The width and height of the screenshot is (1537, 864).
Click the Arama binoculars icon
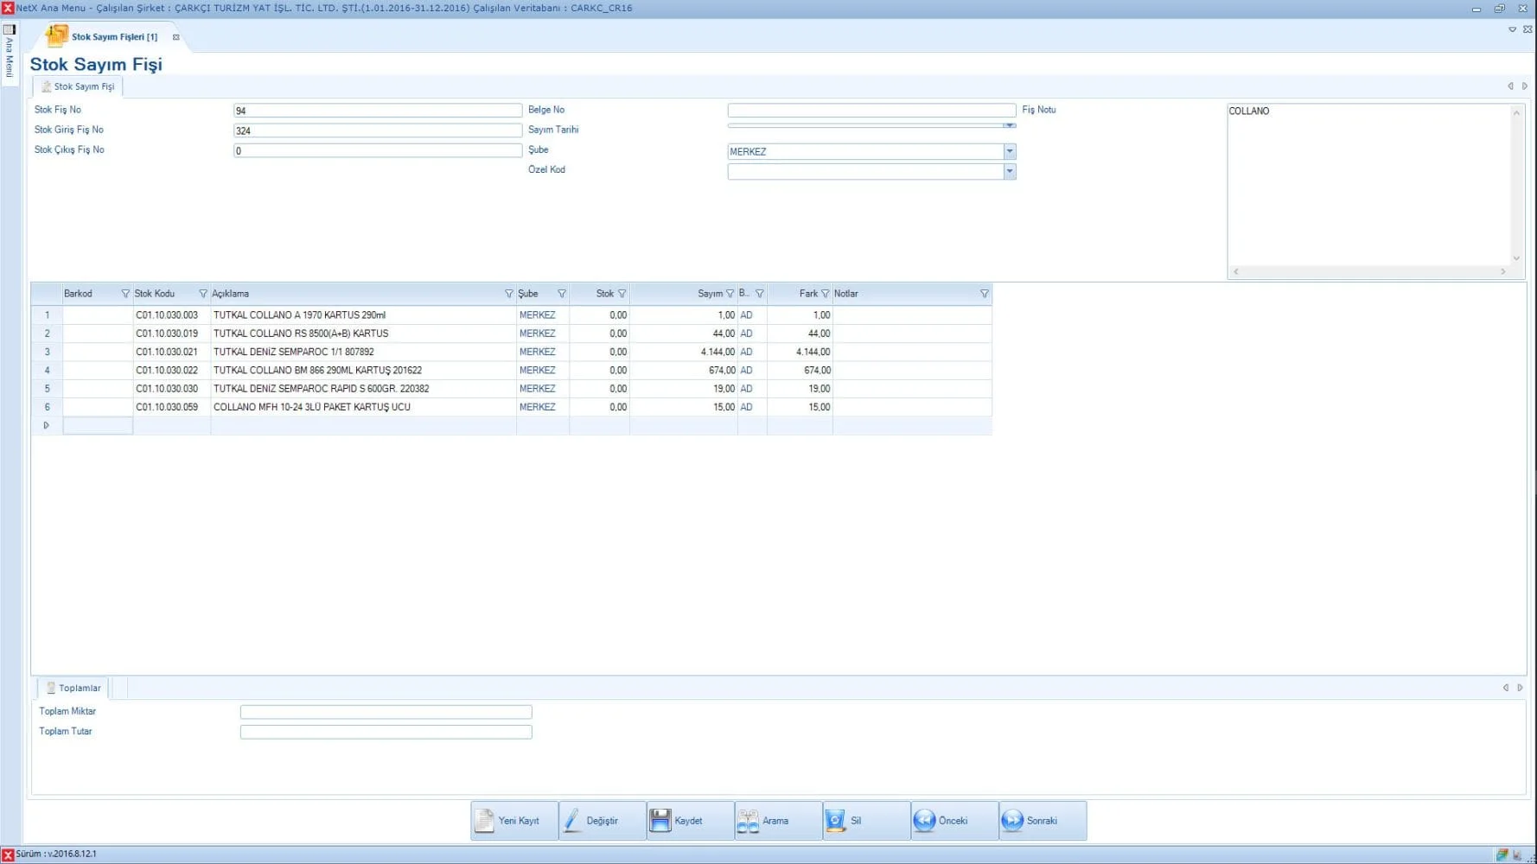(x=749, y=820)
